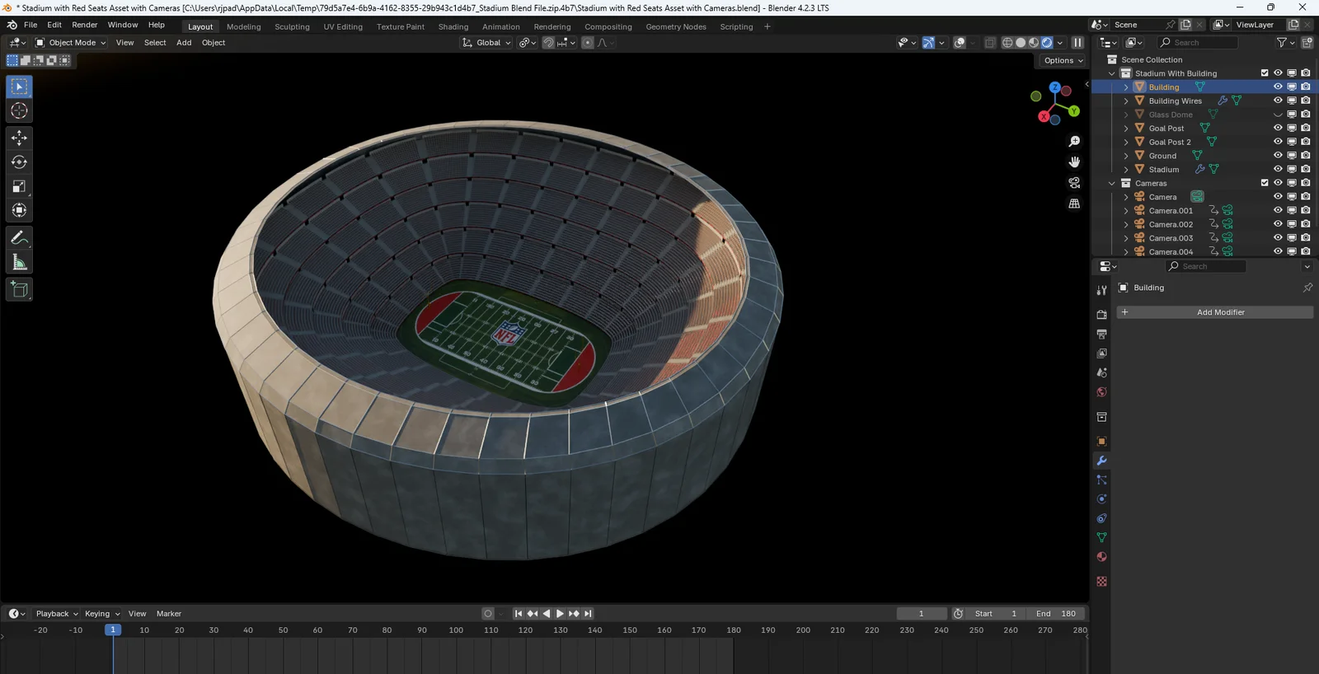Screen dimensions: 1319x674
Task: Hide the Building Wires object
Action: coord(1278,101)
